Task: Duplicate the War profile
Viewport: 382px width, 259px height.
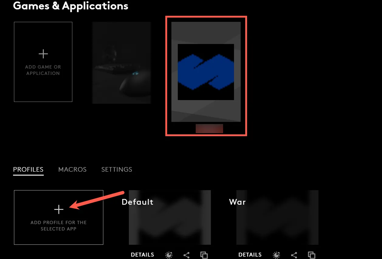Action: tap(311, 255)
